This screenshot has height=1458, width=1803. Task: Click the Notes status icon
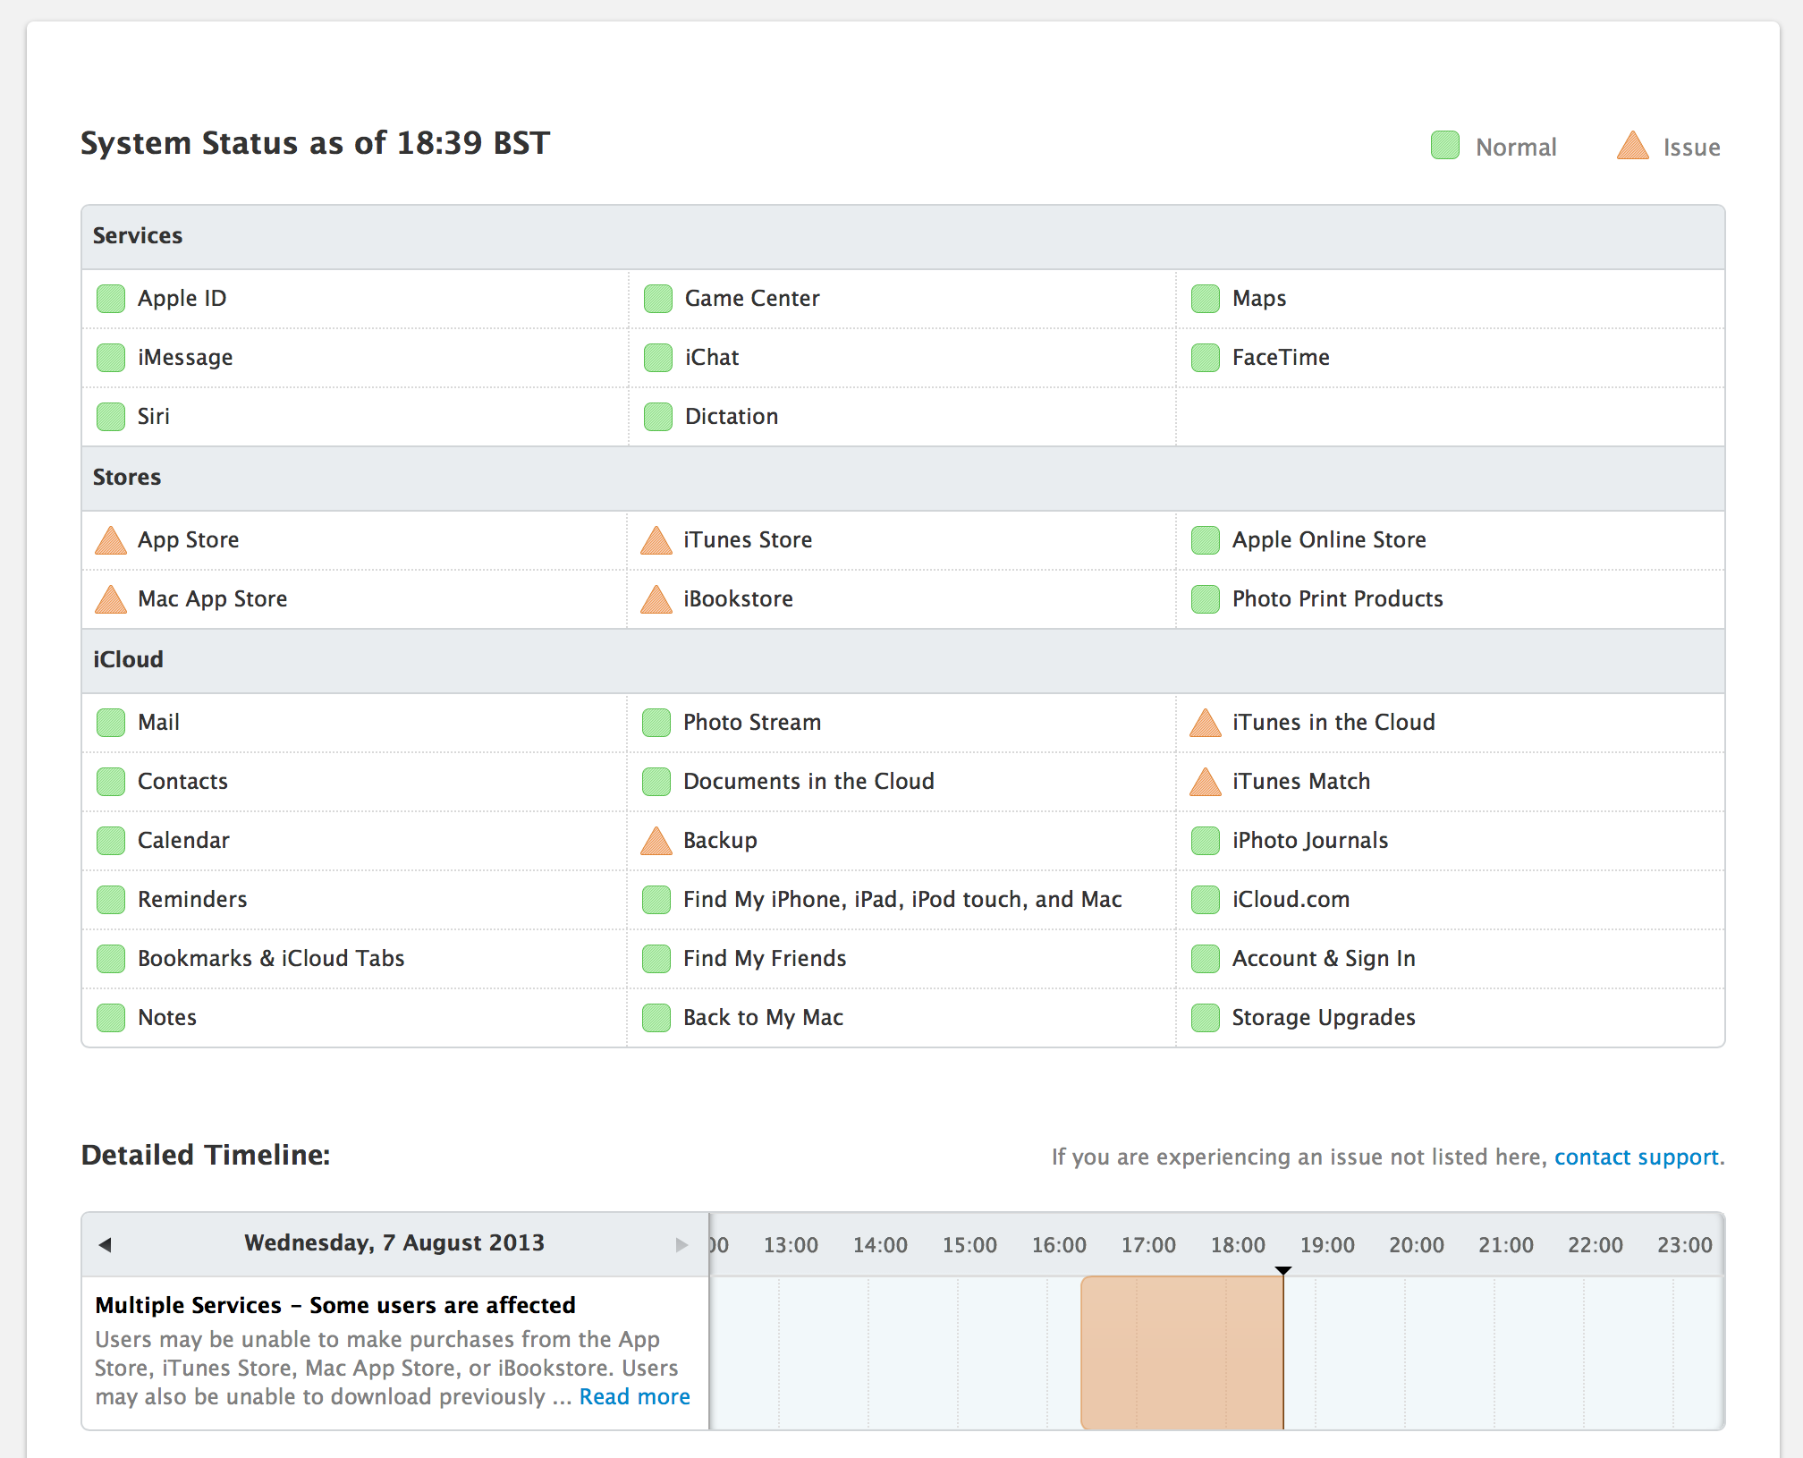pos(111,1018)
